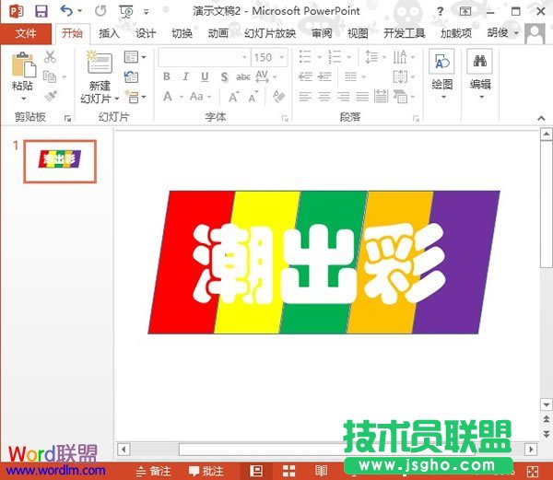Clear all formatting from text
553x480 pixels.
pos(278,96)
